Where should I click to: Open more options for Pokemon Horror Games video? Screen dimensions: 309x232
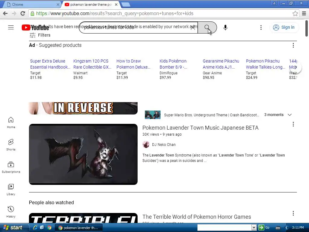point(293,213)
